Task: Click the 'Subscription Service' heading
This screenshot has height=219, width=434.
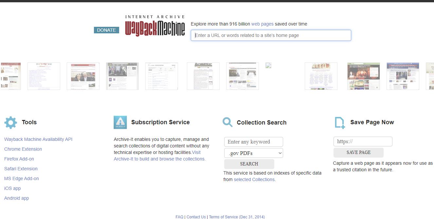Action: [x=160, y=122]
